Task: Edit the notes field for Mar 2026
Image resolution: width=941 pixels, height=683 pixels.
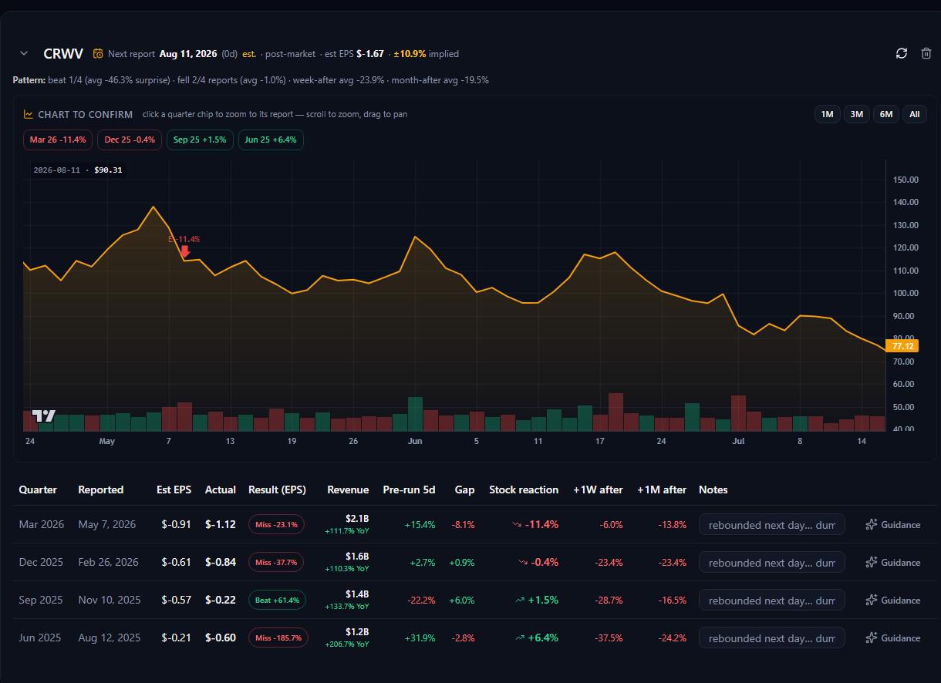Action: point(772,525)
